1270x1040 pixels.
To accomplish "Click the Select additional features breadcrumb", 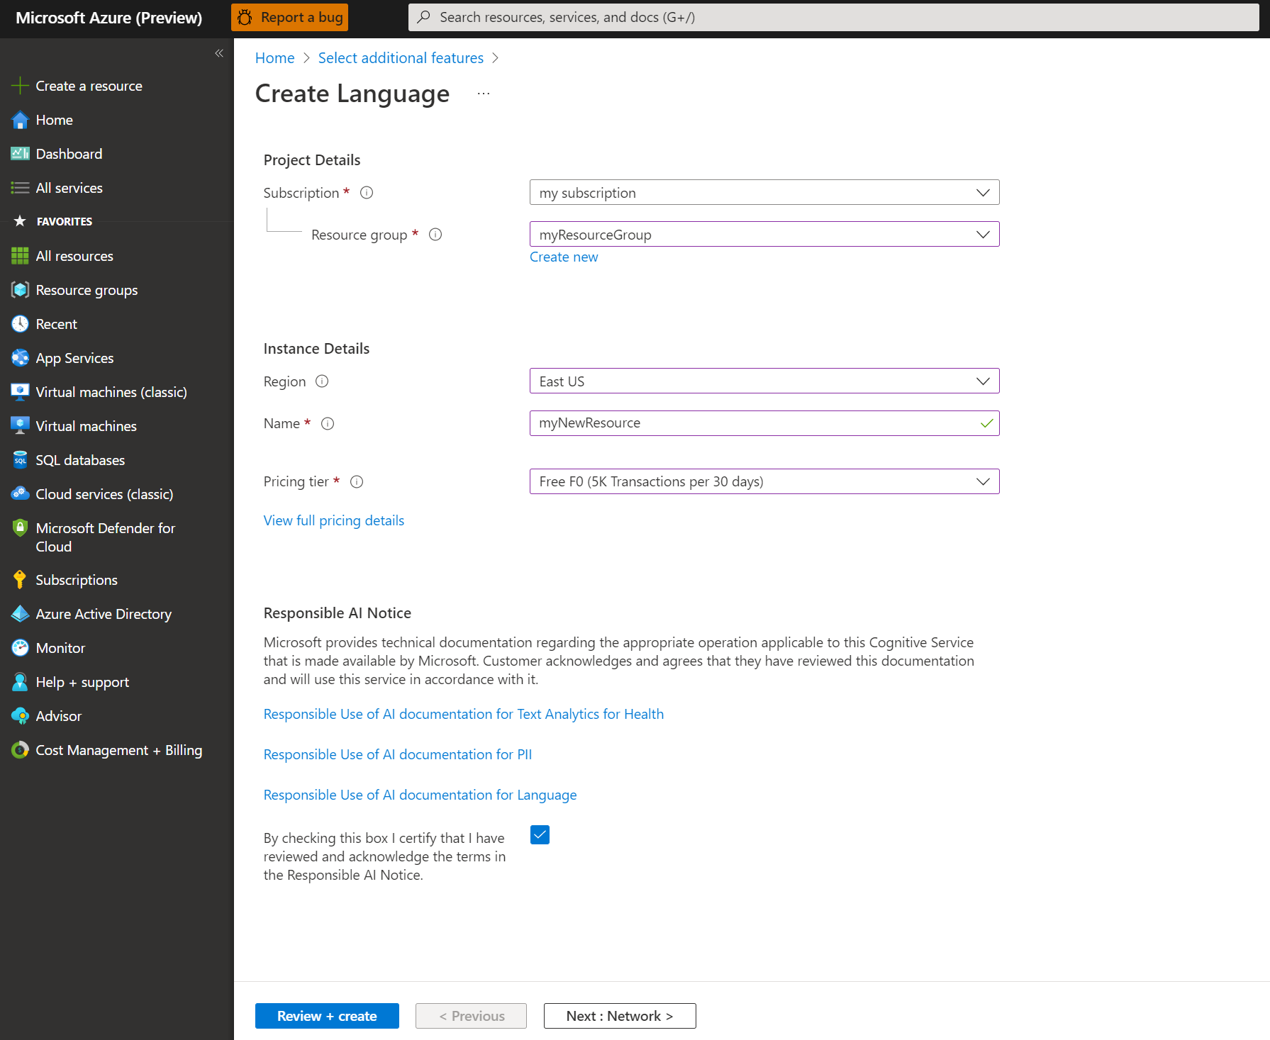I will [401, 58].
